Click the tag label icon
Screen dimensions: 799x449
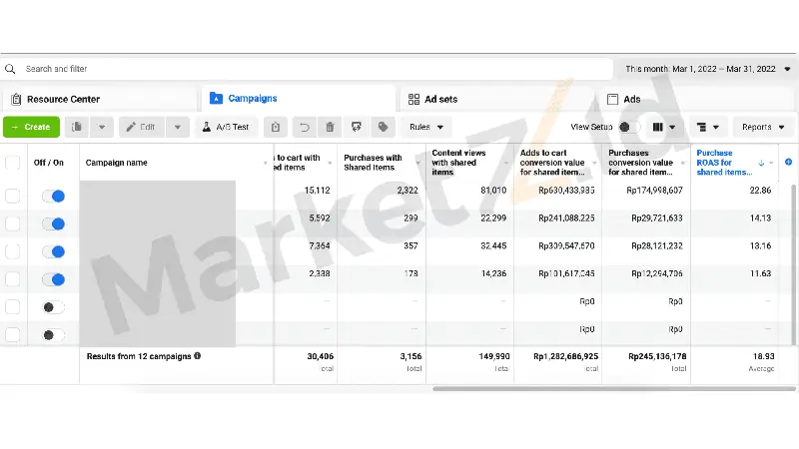point(382,128)
